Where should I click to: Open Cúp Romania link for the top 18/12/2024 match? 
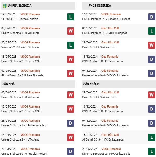tap(110, 57)
